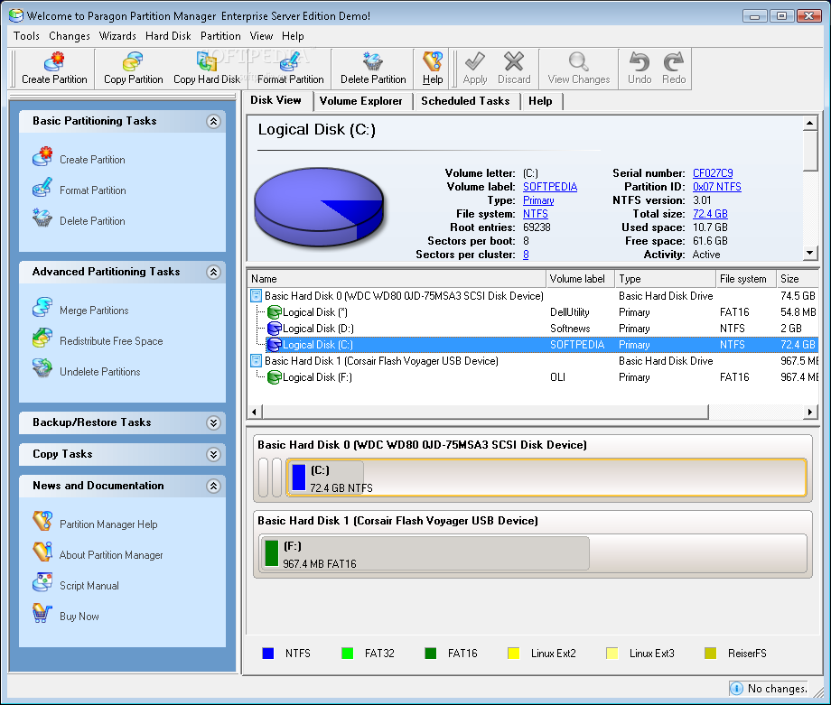Sort list by Volume label column
The width and height of the screenshot is (831, 705).
point(580,279)
